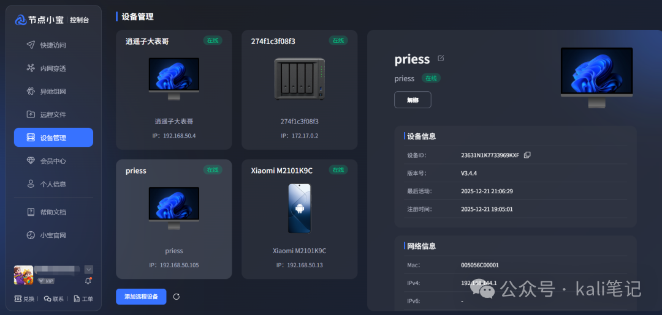This screenshot has height=315, width=662.
Task: Refresh the device list
Action: coord(177,297)
